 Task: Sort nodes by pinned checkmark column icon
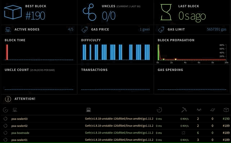pyautogui.click(x=5, y=110)
